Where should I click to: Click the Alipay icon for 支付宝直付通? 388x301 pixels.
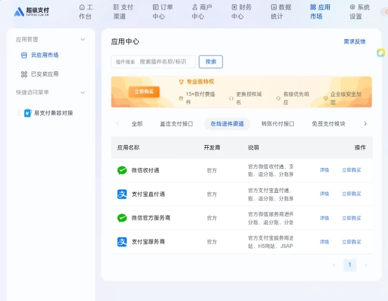[x=122, y=194]
